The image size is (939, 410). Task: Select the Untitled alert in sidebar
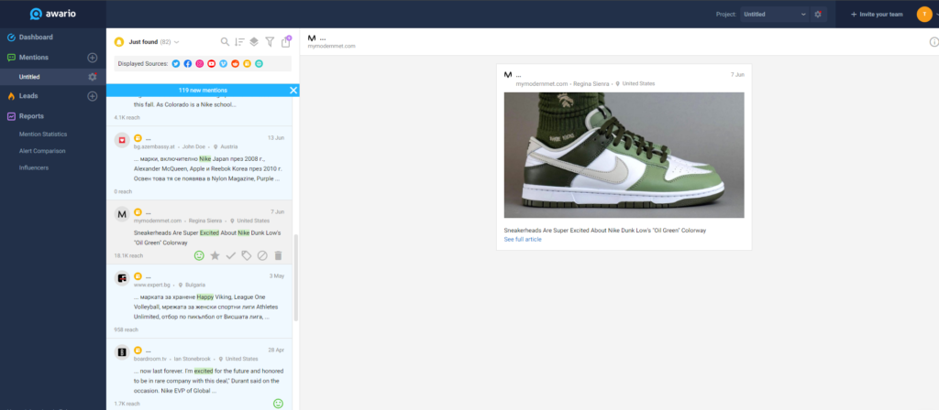[29, 77]
